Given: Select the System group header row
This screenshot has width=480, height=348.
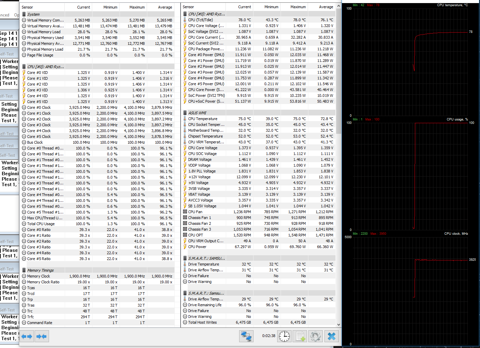Looking at the screenshot, I should click(97, 14).
